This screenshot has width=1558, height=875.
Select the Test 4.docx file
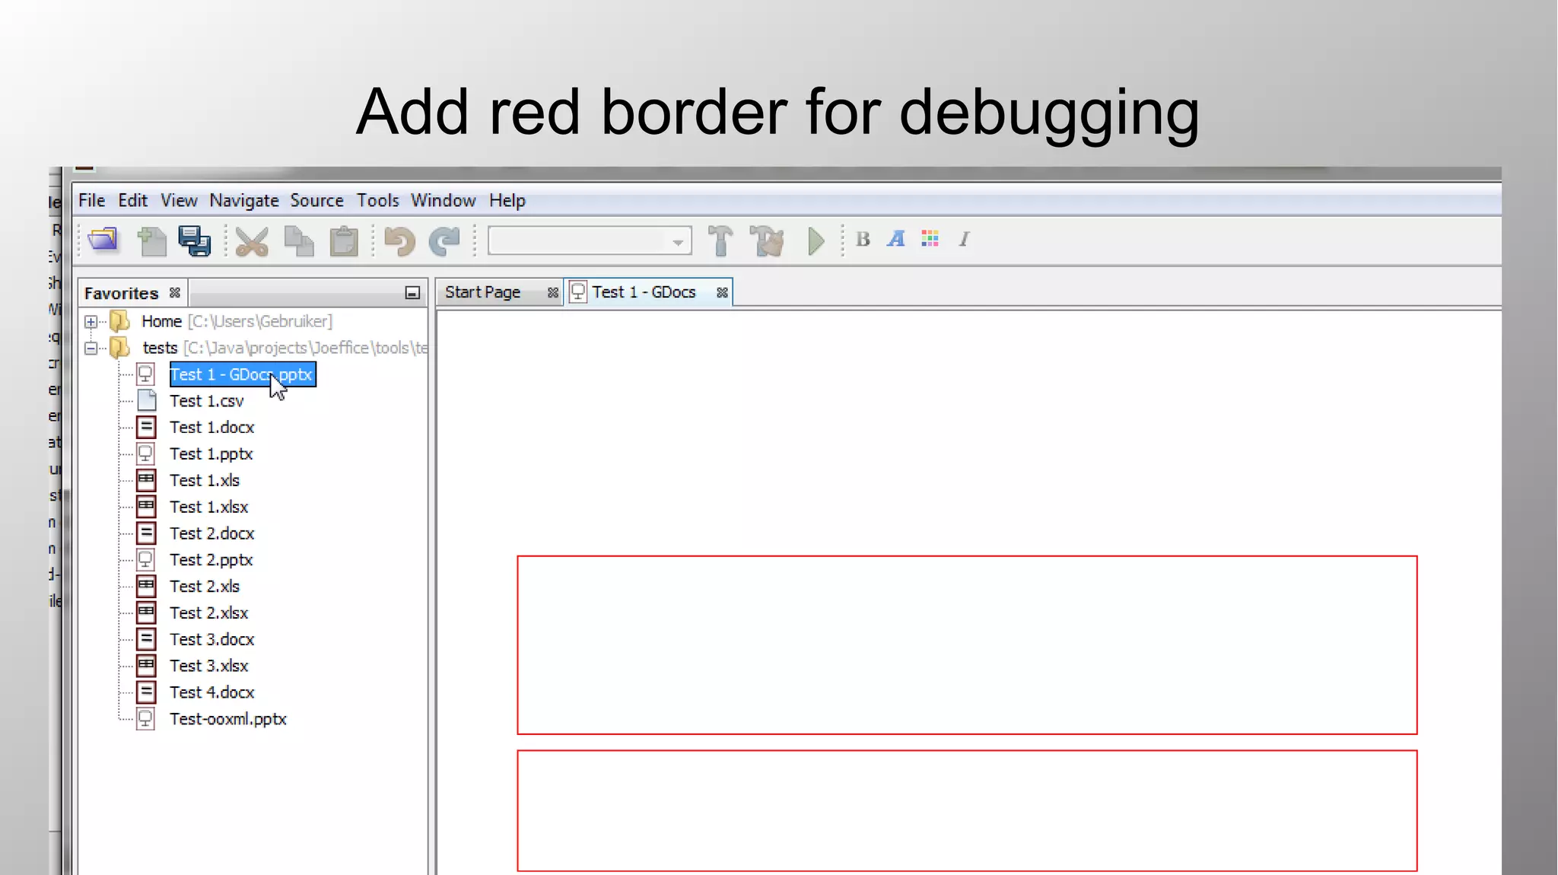[211, 692]
